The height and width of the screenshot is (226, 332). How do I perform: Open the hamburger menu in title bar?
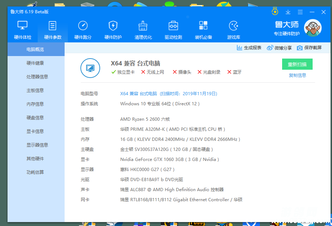[x=300, y=12]
